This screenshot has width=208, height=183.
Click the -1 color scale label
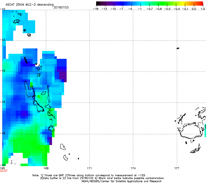(x=139, y=9)
